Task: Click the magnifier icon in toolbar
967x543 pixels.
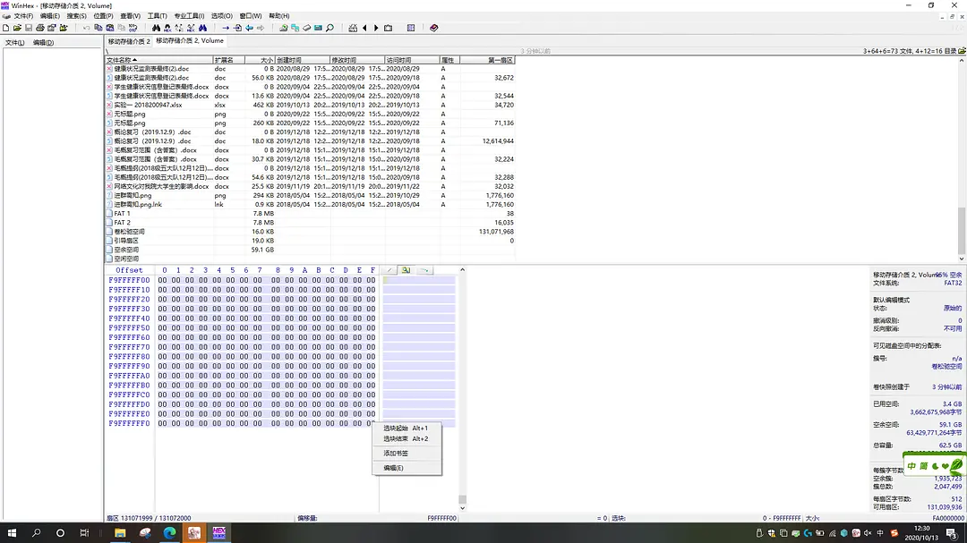Action: point(329,28)
